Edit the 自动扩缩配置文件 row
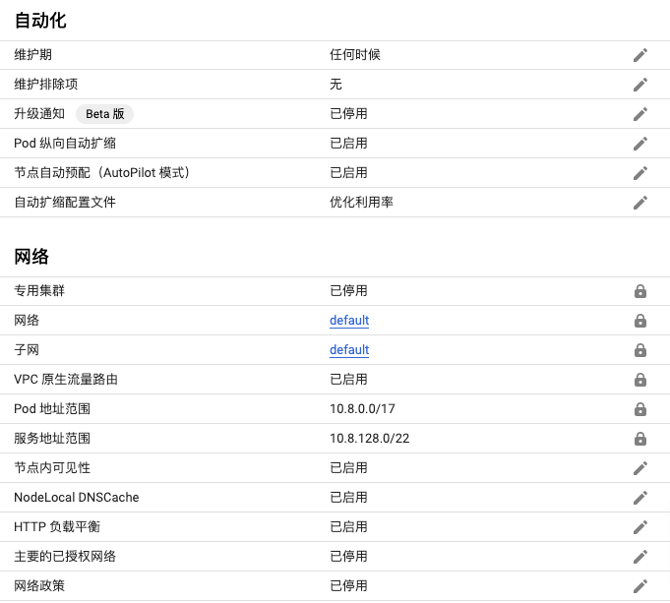 click(640, 203)
